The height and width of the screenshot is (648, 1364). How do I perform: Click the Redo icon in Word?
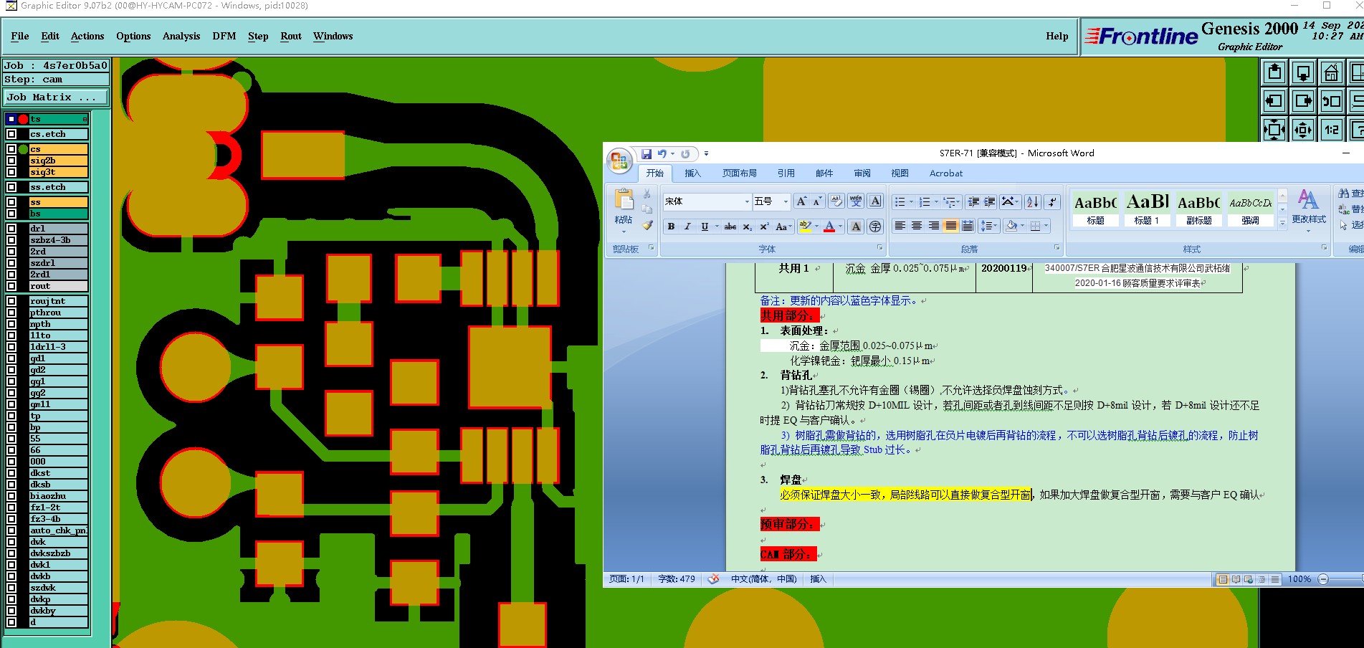coord(685,153)
